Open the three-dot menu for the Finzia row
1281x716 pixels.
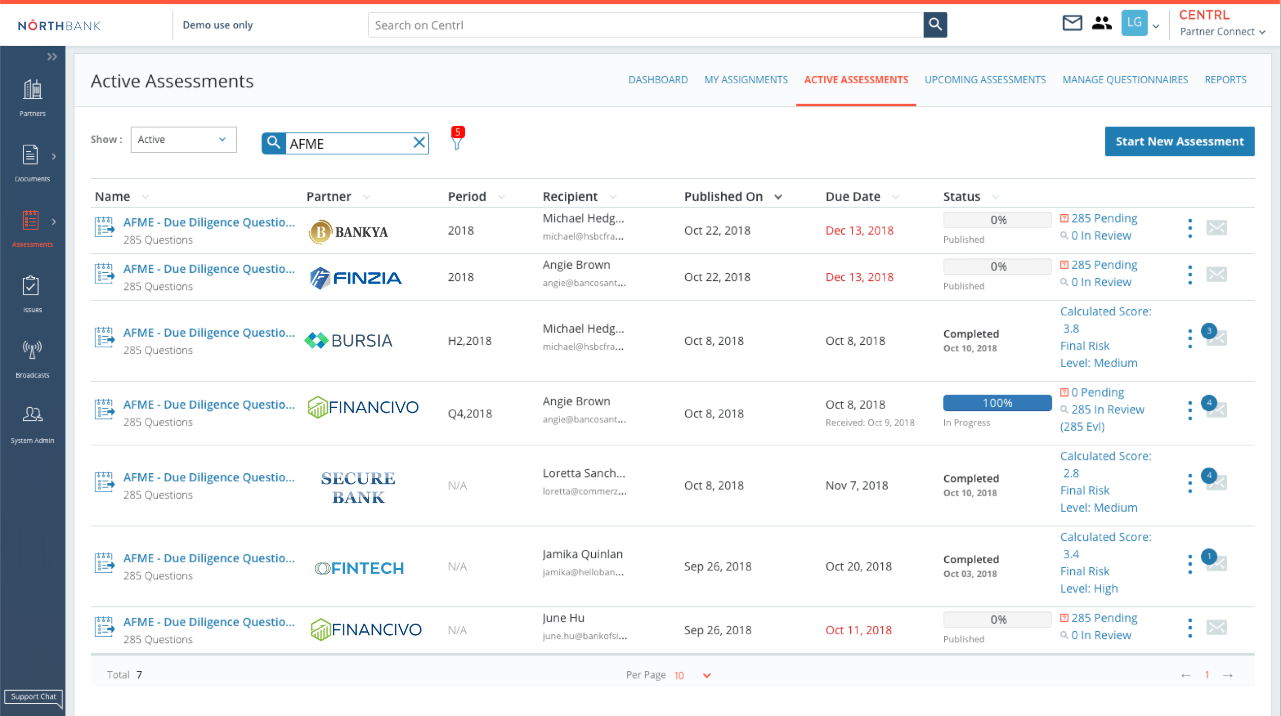pyautogui.click(x=1190, y=275)
